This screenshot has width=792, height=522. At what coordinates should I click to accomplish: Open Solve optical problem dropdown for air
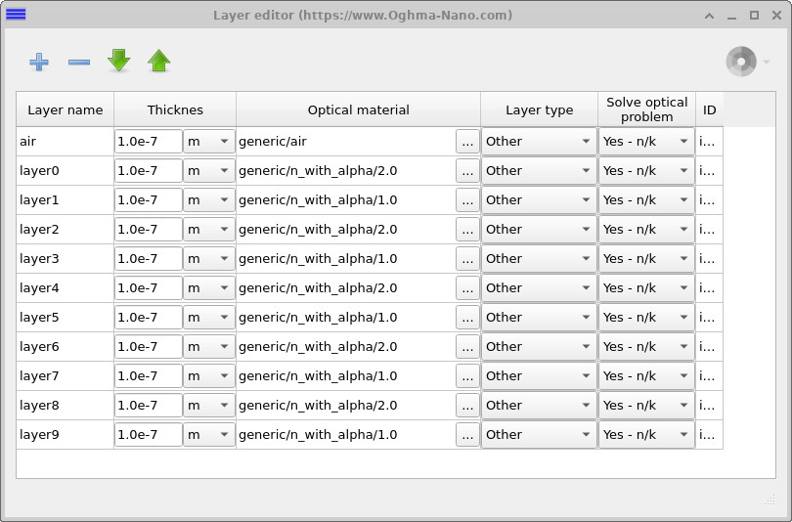pos(645,142)
